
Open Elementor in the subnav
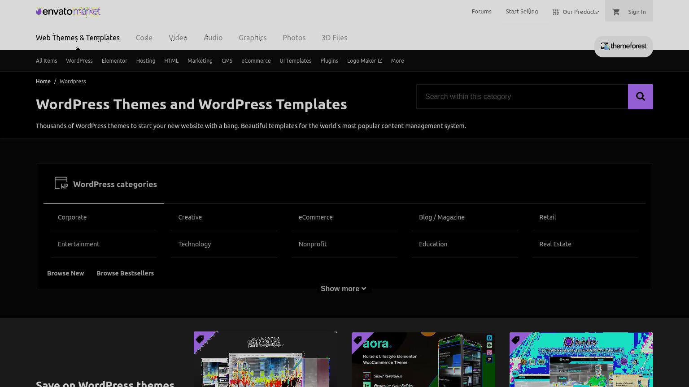coord(114,61)
